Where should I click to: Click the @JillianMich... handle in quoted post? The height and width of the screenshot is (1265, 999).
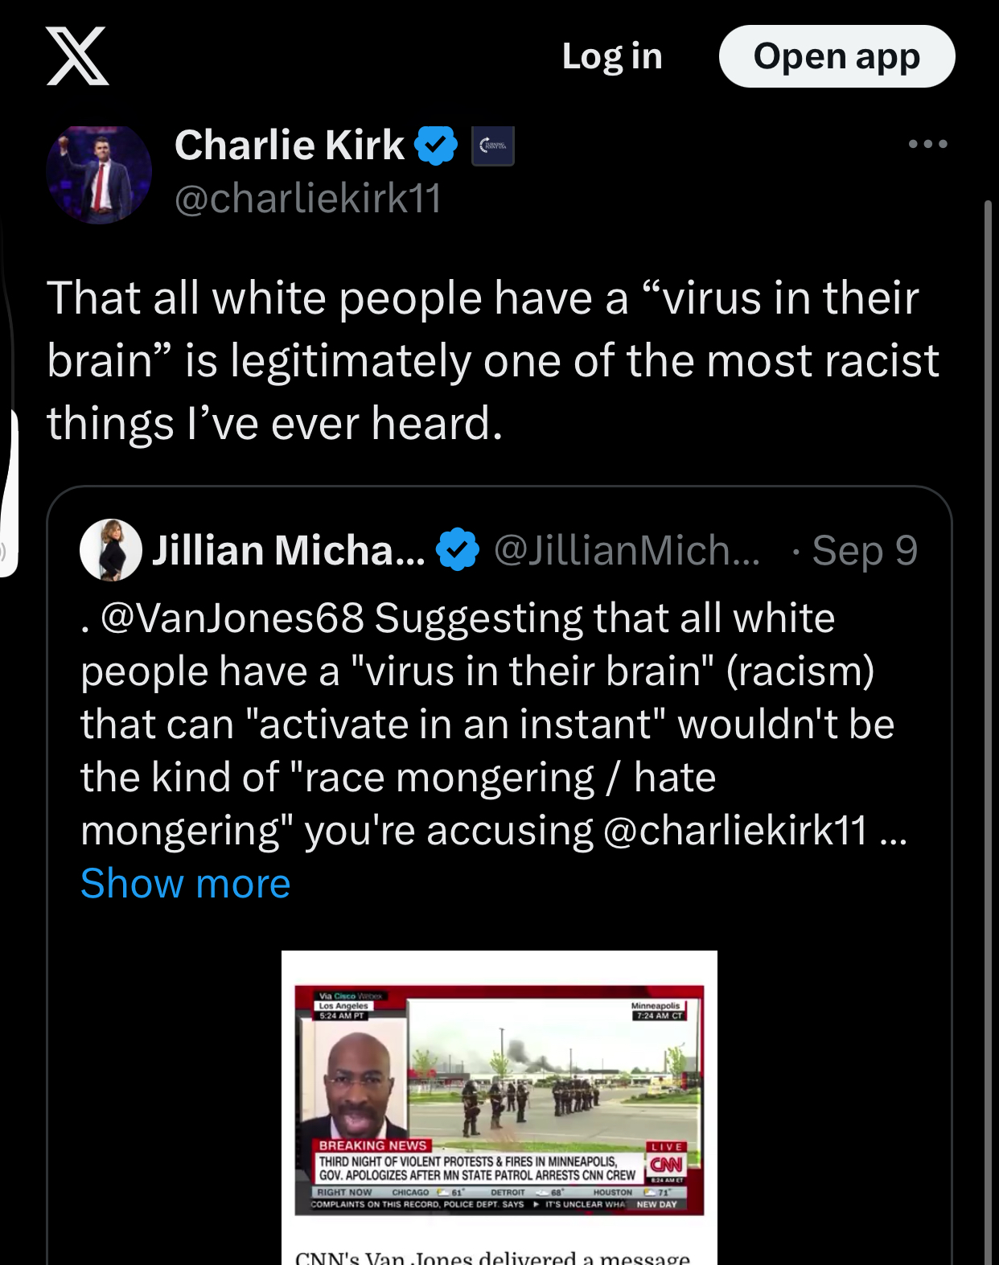(x=627, y=551)
